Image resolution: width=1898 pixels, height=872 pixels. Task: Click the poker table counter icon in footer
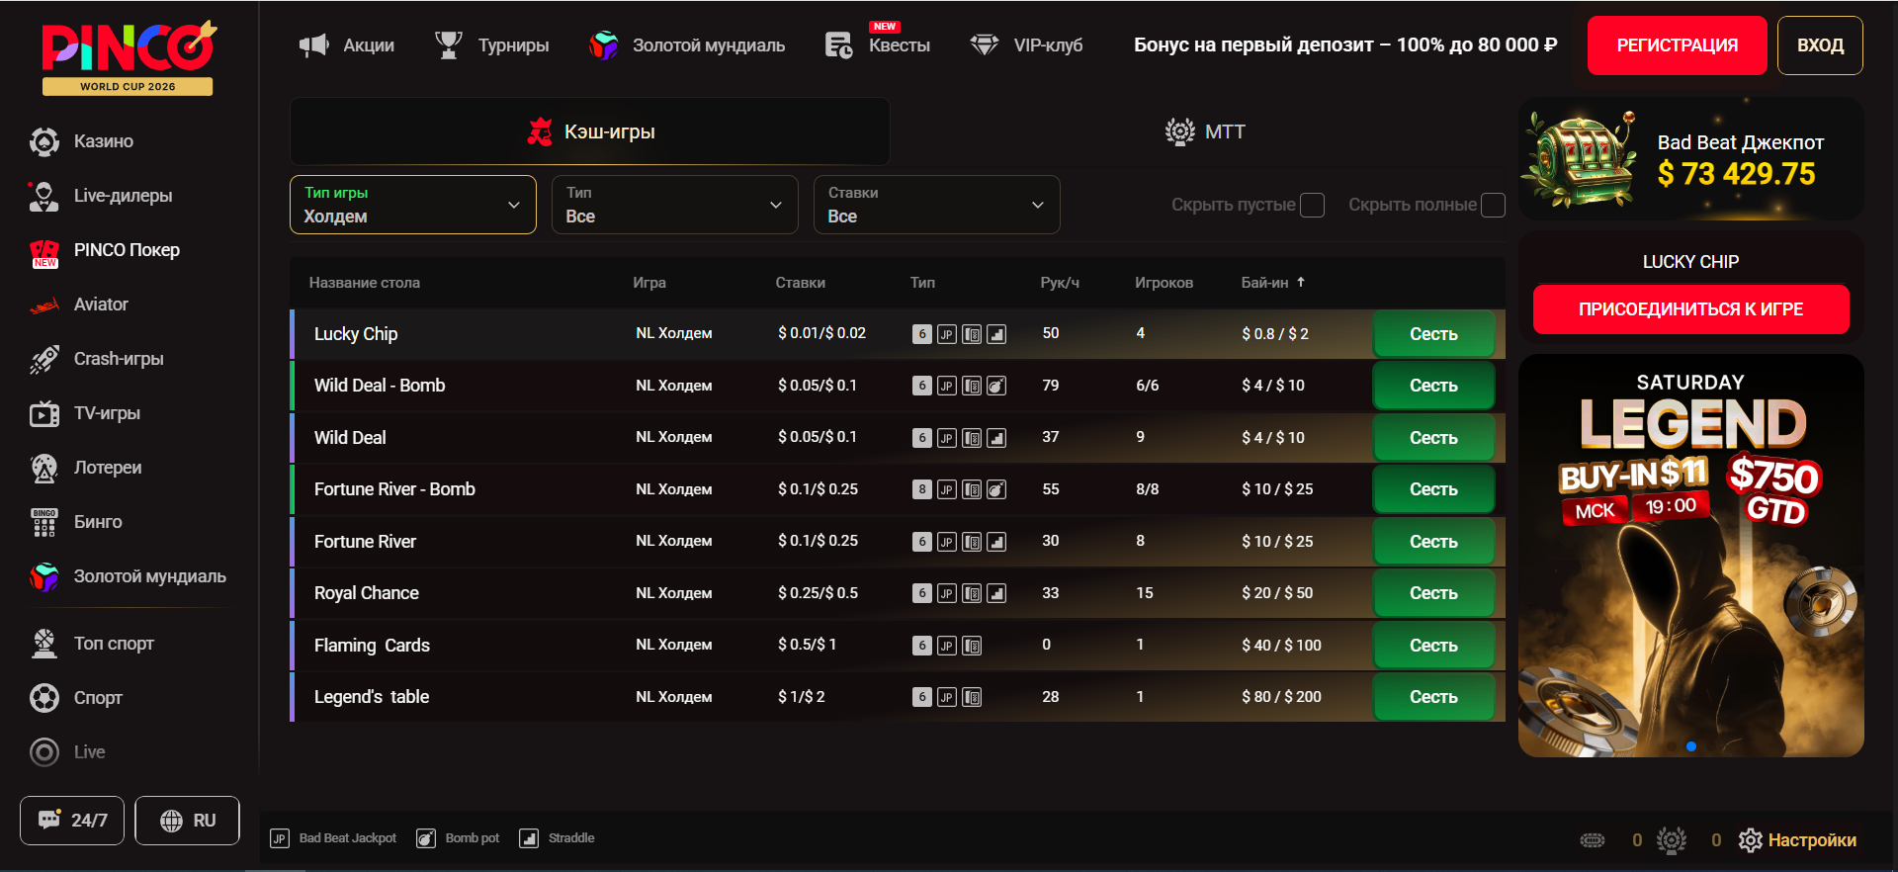(x=1593, y=840)
